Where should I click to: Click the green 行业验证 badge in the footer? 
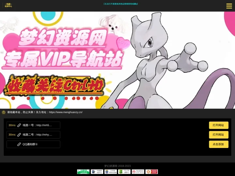pyautogui.click(x=83, y=172)
